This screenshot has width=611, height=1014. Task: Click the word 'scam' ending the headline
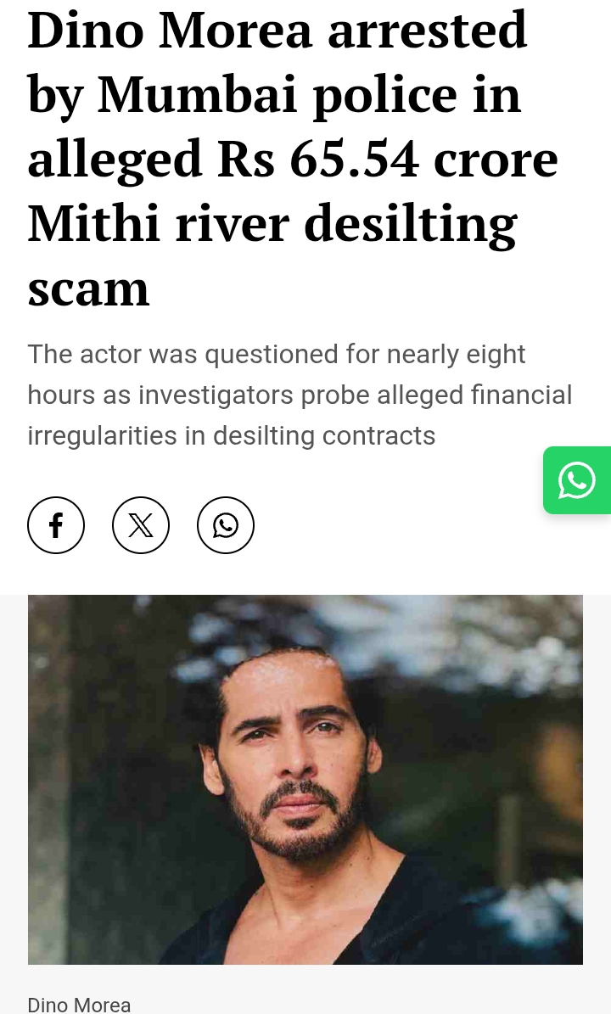[x=88, y=289]
